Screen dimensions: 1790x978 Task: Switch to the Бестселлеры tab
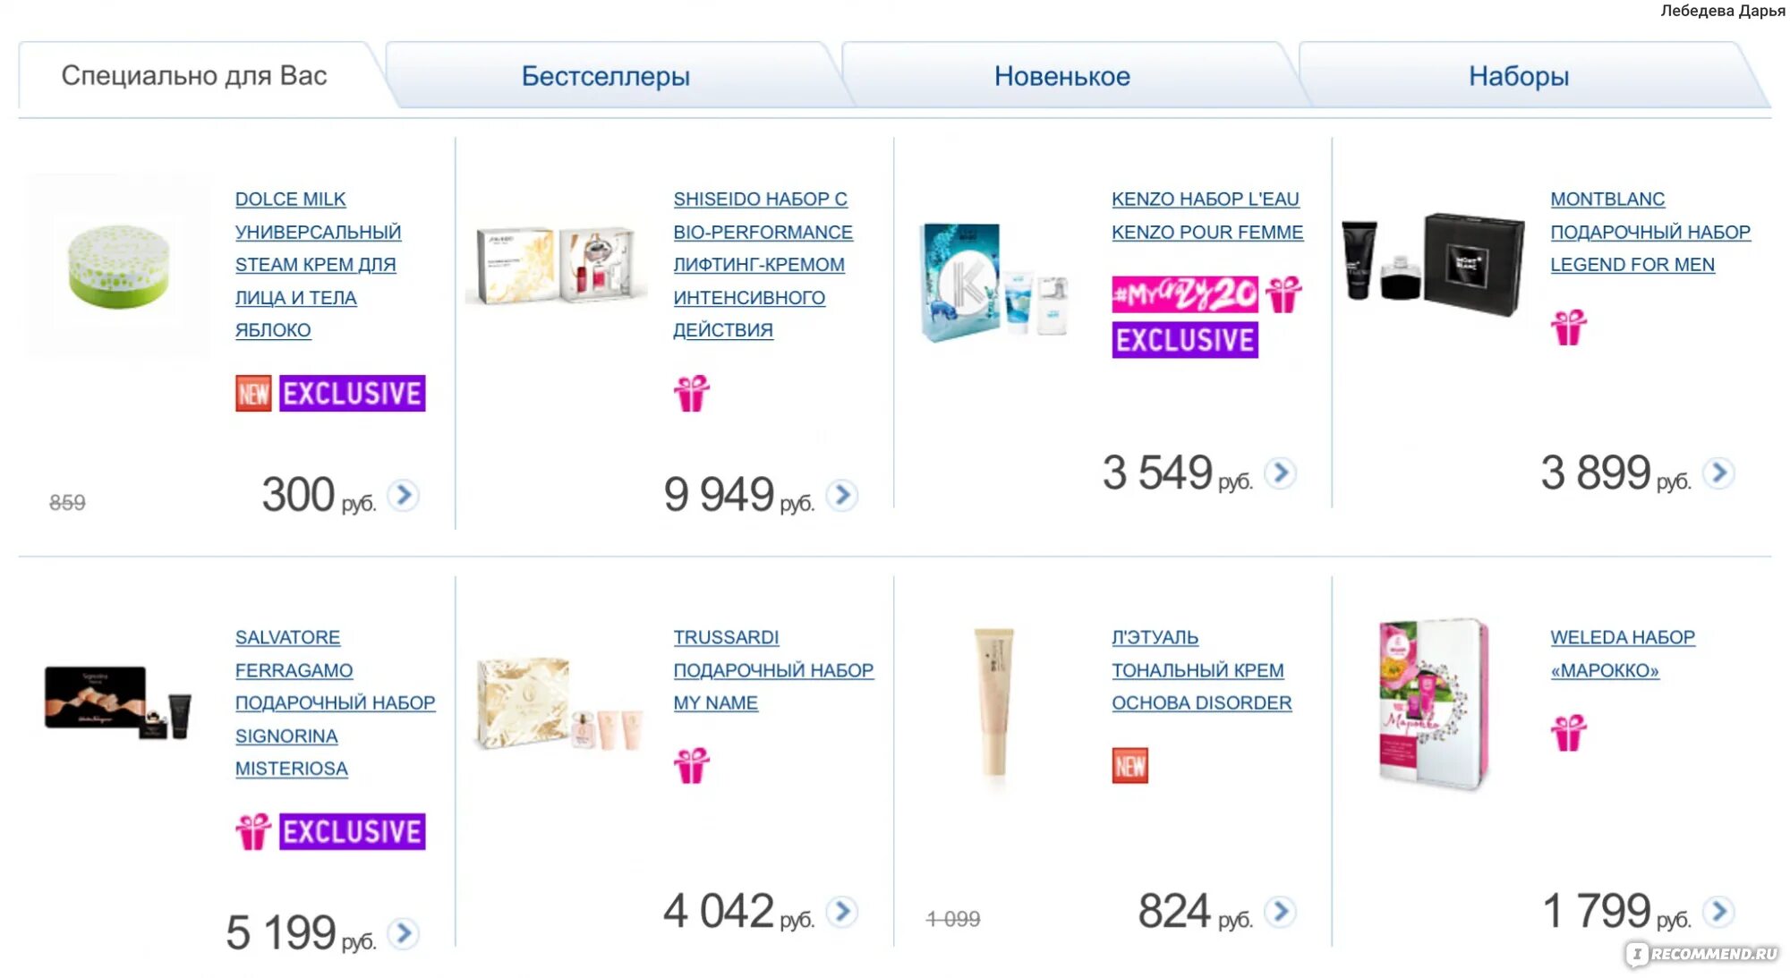coord(606,76)
